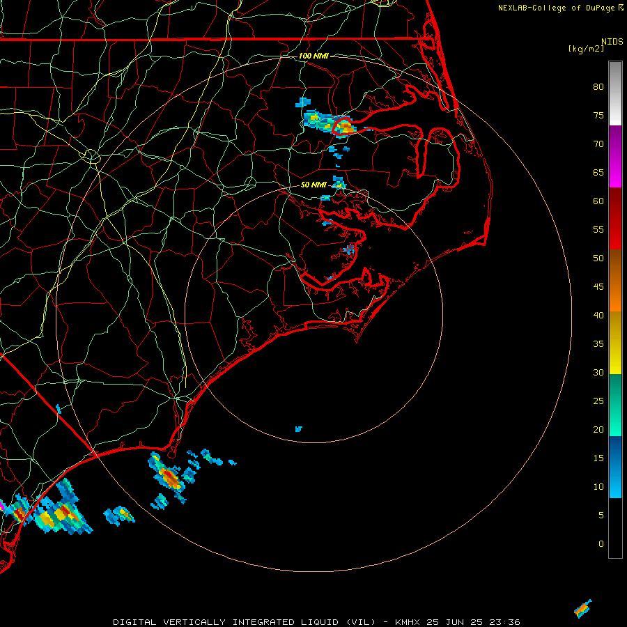The image size is (627, 627).
Task: Click the gray-white top segment of color scale
Action: (615, 93)
